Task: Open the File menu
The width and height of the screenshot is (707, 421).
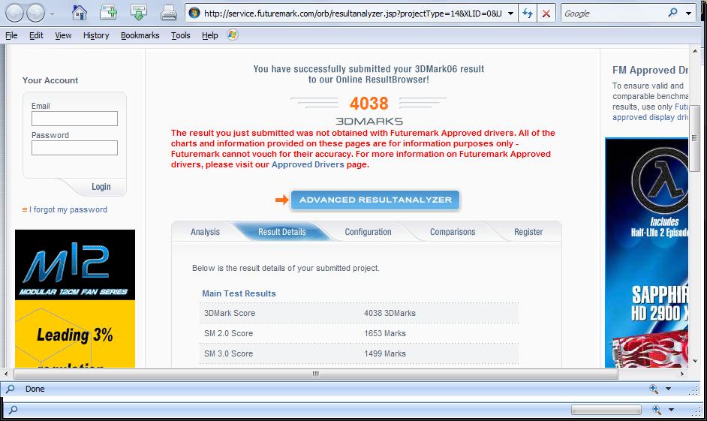Action: click(11, 35)
